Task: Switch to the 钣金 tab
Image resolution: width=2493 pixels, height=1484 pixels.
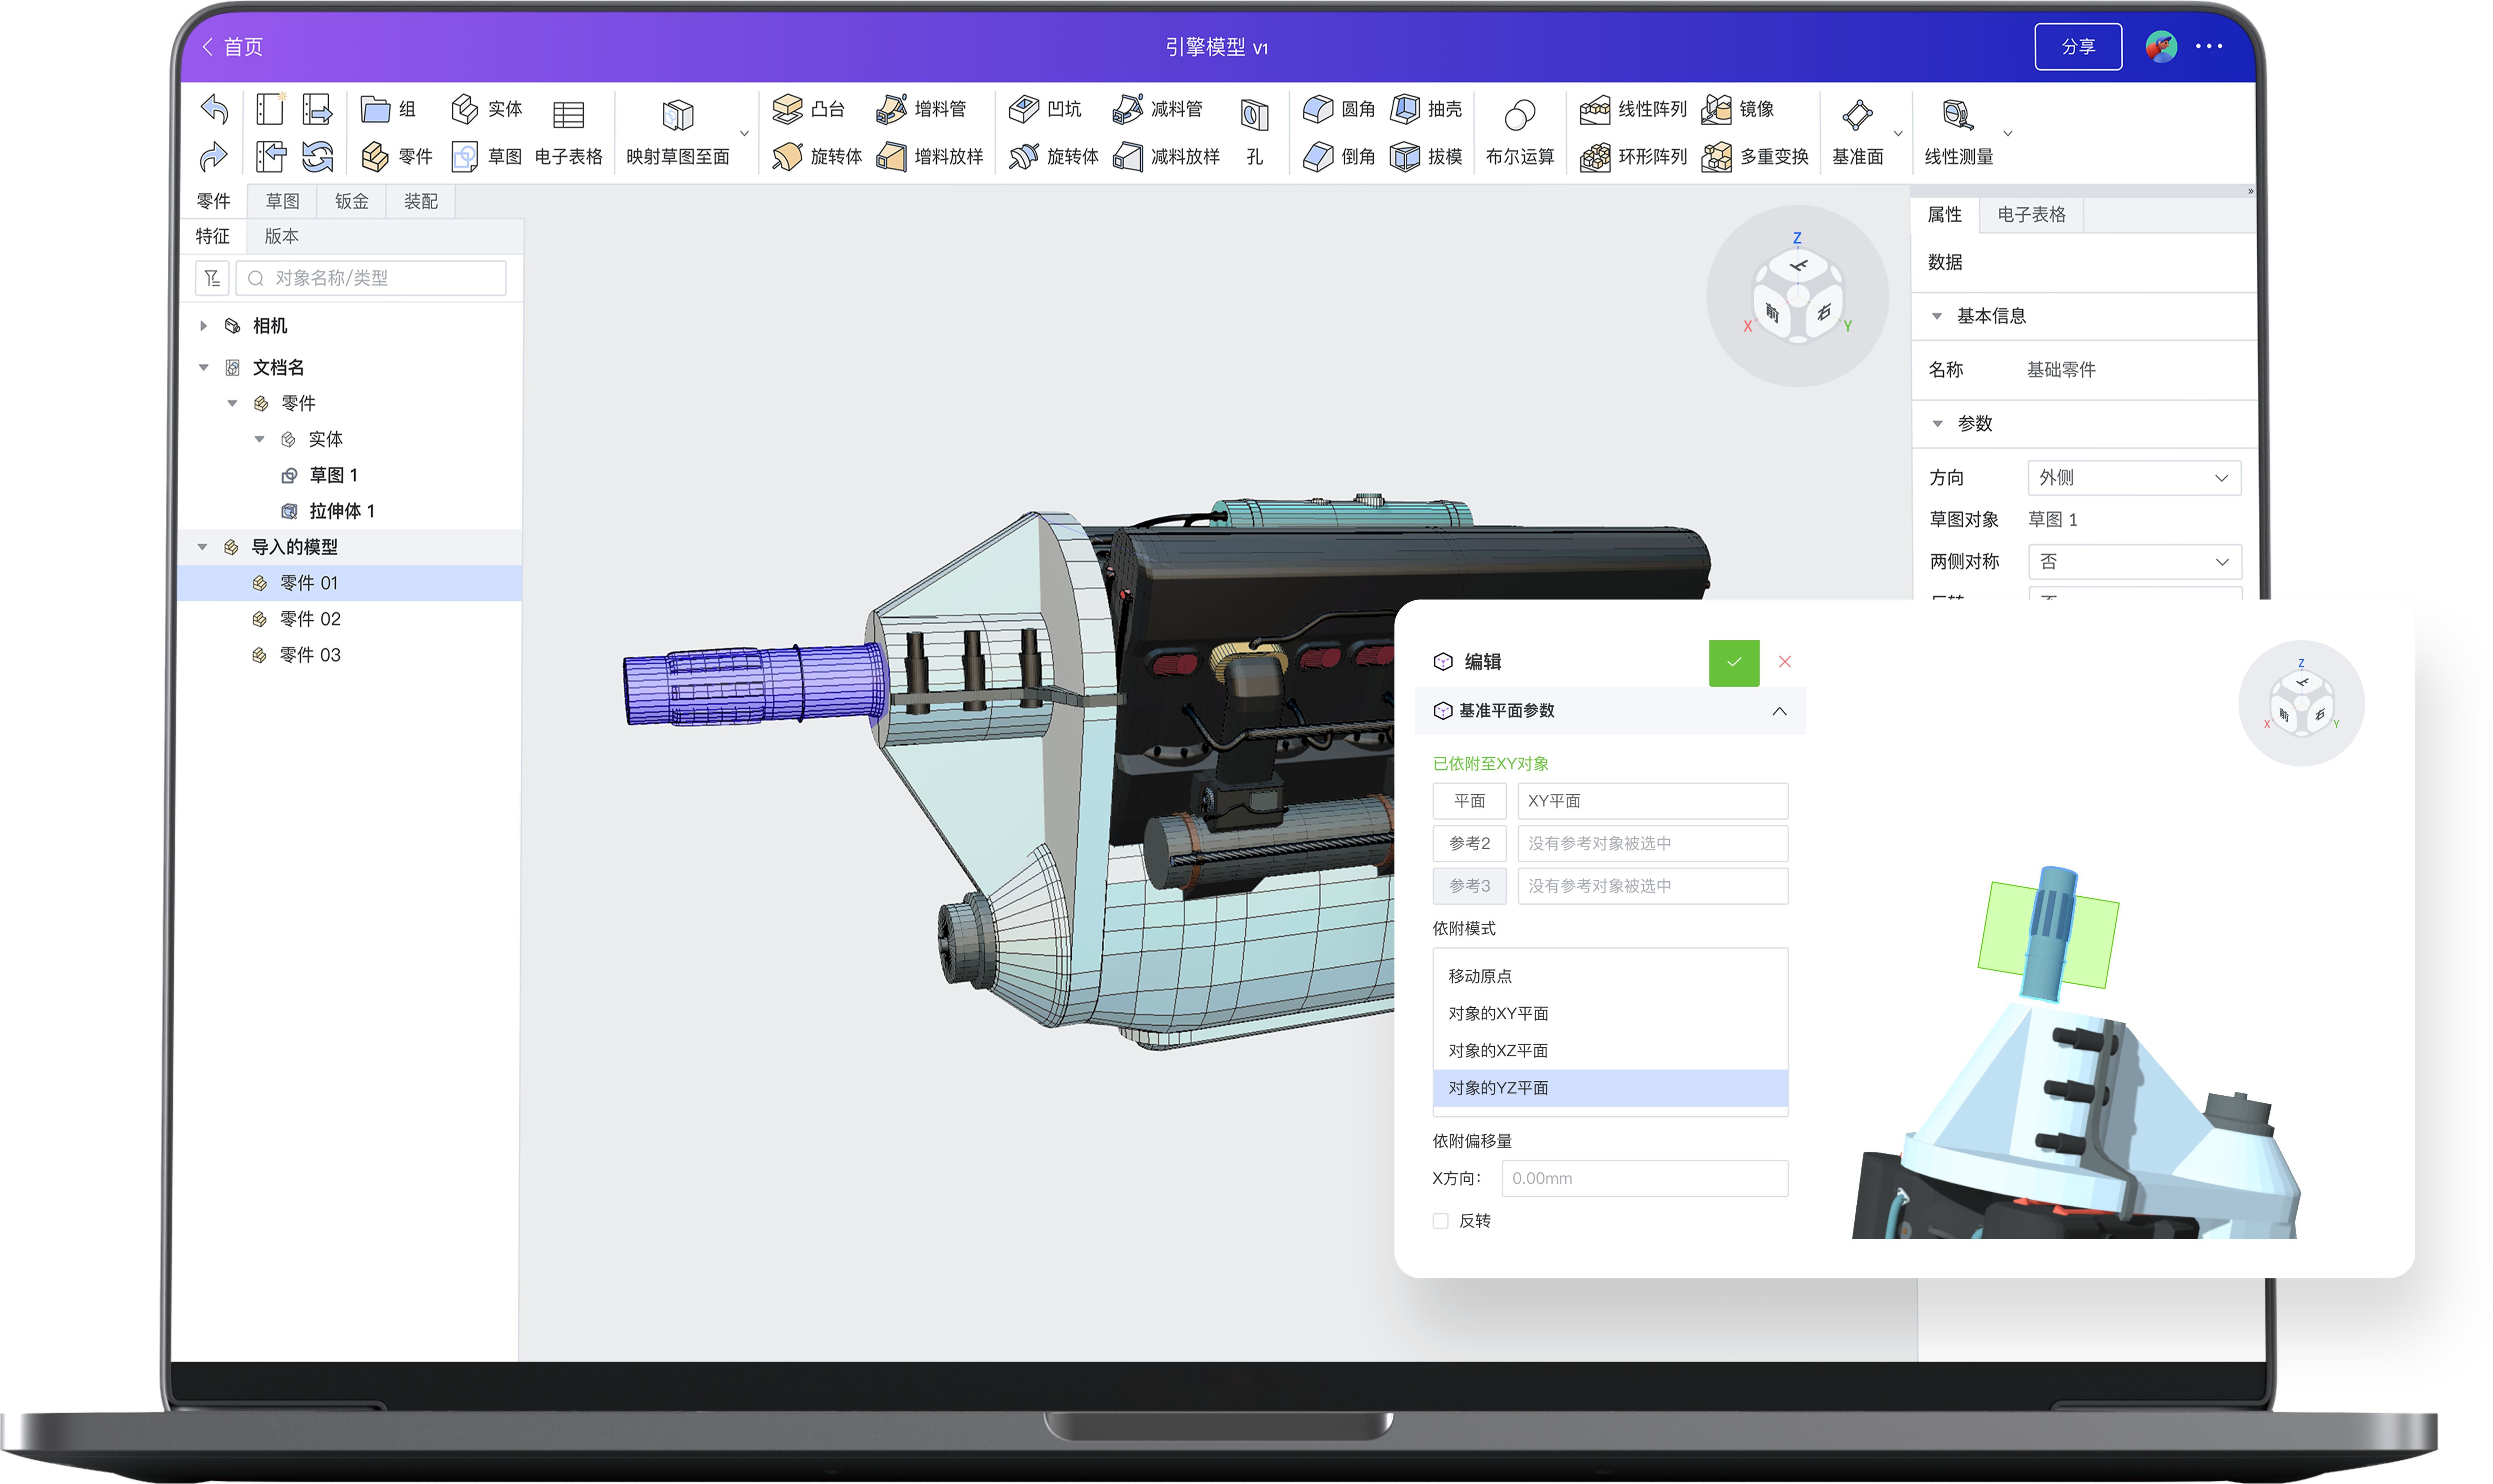Action: (351, 201)
